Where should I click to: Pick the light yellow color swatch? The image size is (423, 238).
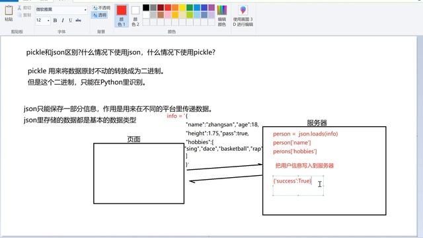tap(182, 15)
